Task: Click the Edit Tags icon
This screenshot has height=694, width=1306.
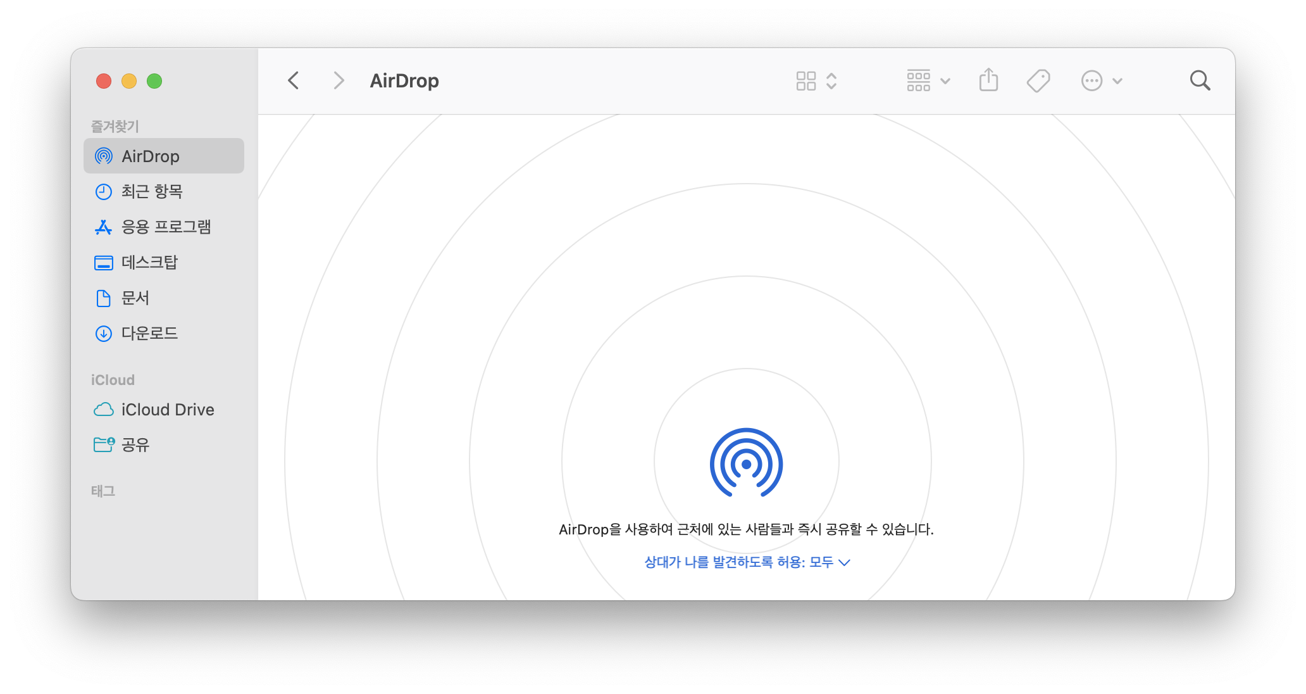Action: tap(1038, 81)
